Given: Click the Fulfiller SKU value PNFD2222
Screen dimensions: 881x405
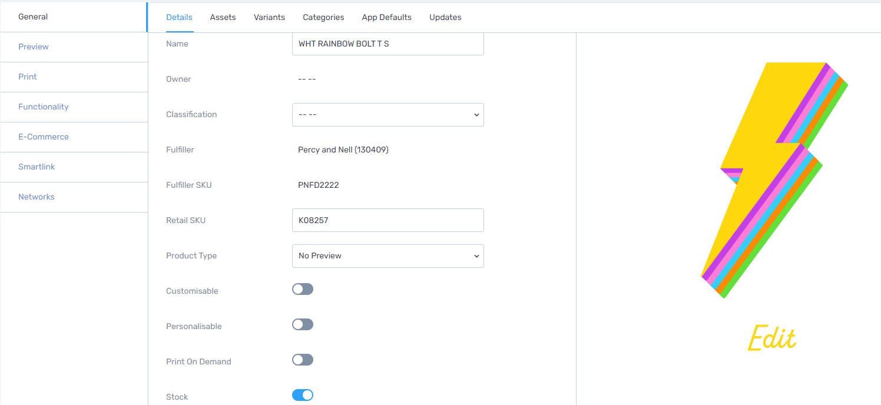Looking at the screenshot, I should click(x=319, y=185).
